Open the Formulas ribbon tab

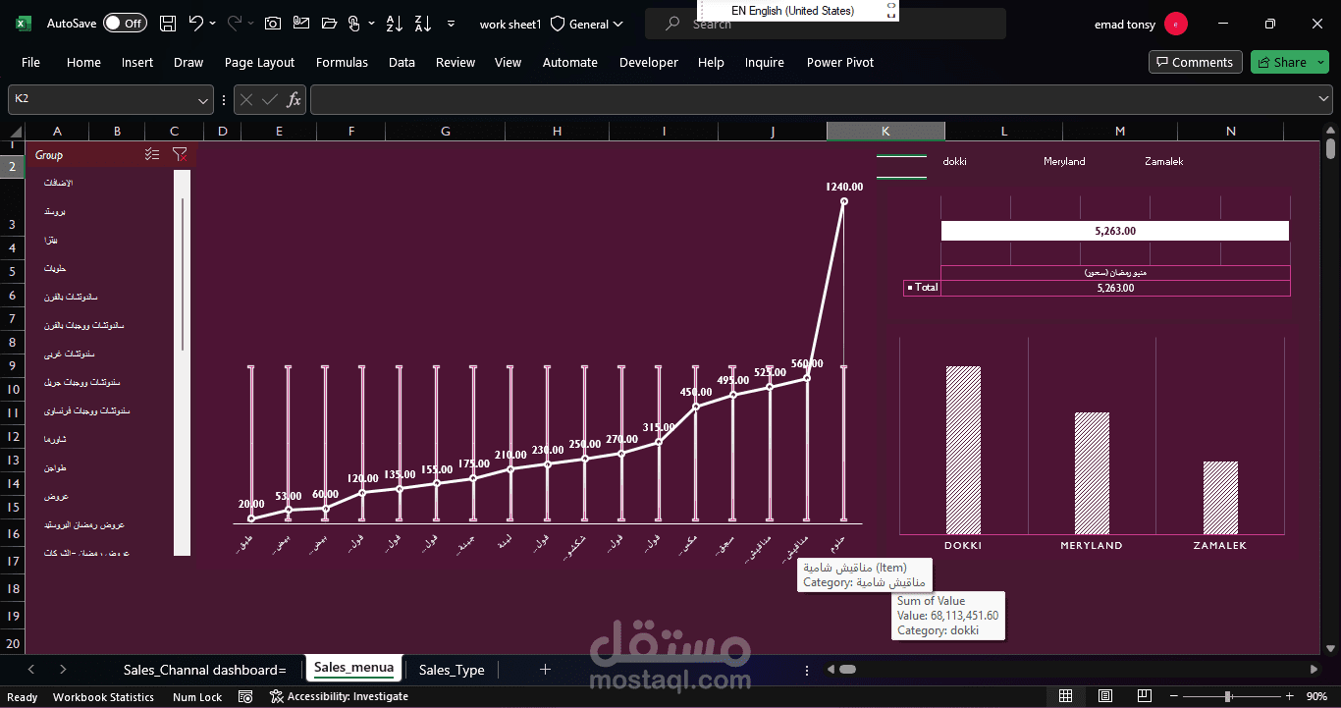click(x=342, y=62)
